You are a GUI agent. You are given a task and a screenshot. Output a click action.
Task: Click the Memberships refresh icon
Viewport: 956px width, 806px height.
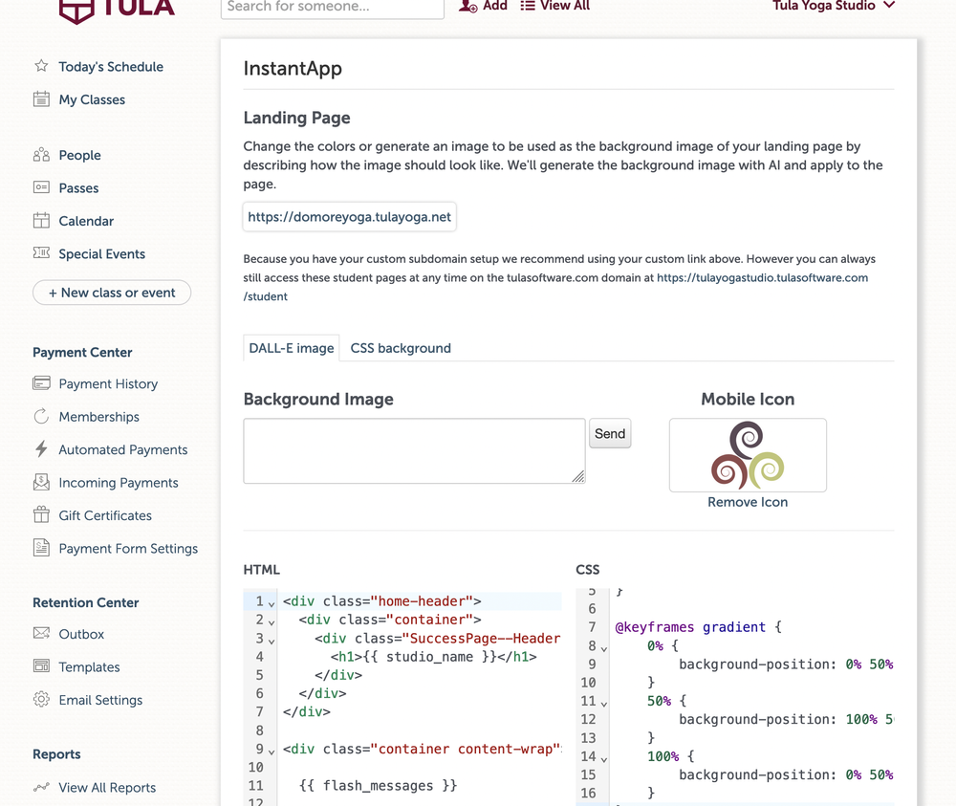coord(41,416)
